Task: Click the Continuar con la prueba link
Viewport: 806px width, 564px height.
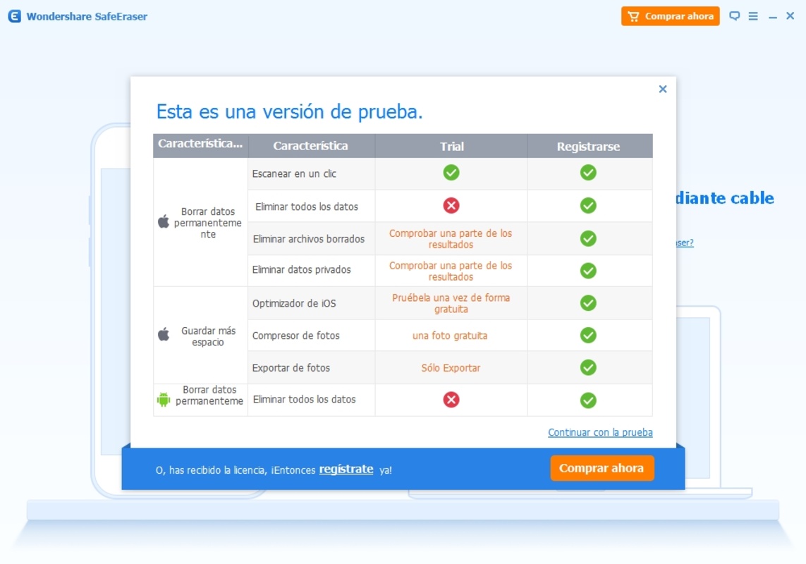Action: [600, 432]
